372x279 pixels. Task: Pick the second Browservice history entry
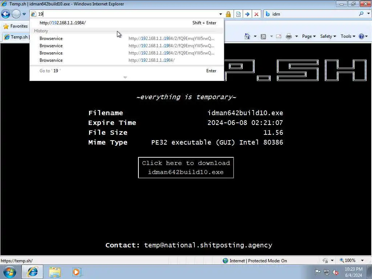127,45
